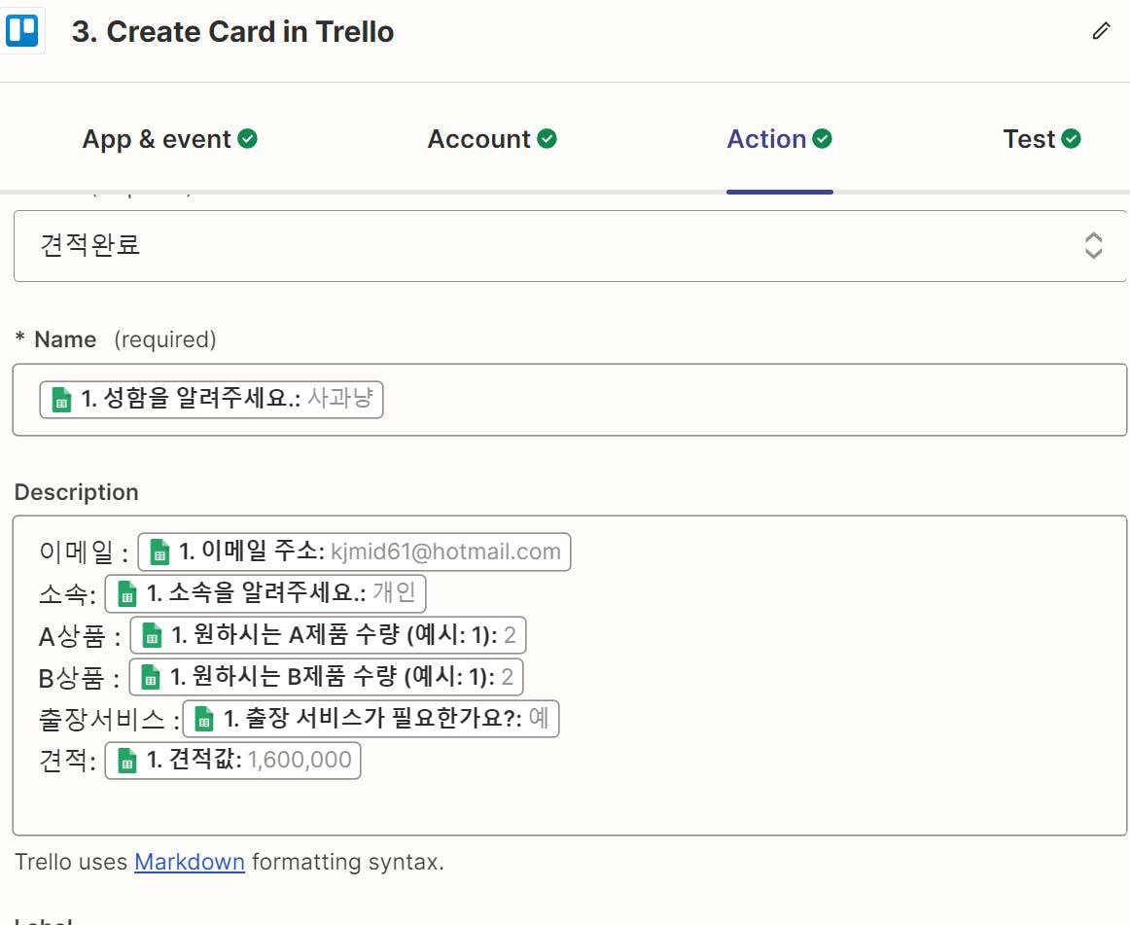1130x925 pixels.
Task: Click Sheets icon beside 이메일 주소 pill
Action: point(159,552)
